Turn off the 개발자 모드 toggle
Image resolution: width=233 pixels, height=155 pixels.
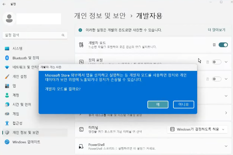(223, 45)
